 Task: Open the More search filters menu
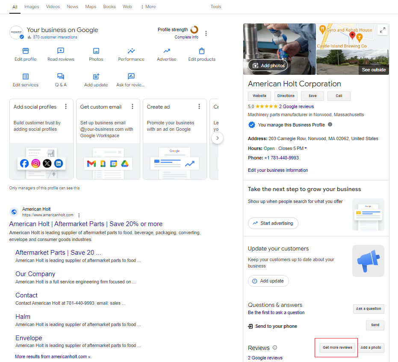click(148, 6)
